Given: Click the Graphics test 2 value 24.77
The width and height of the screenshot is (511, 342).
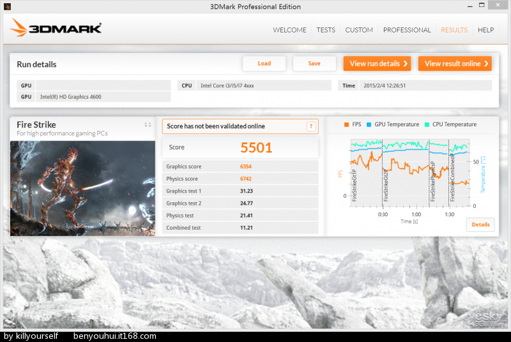Looking at the screenshot, I should click(x=247, y=204).
